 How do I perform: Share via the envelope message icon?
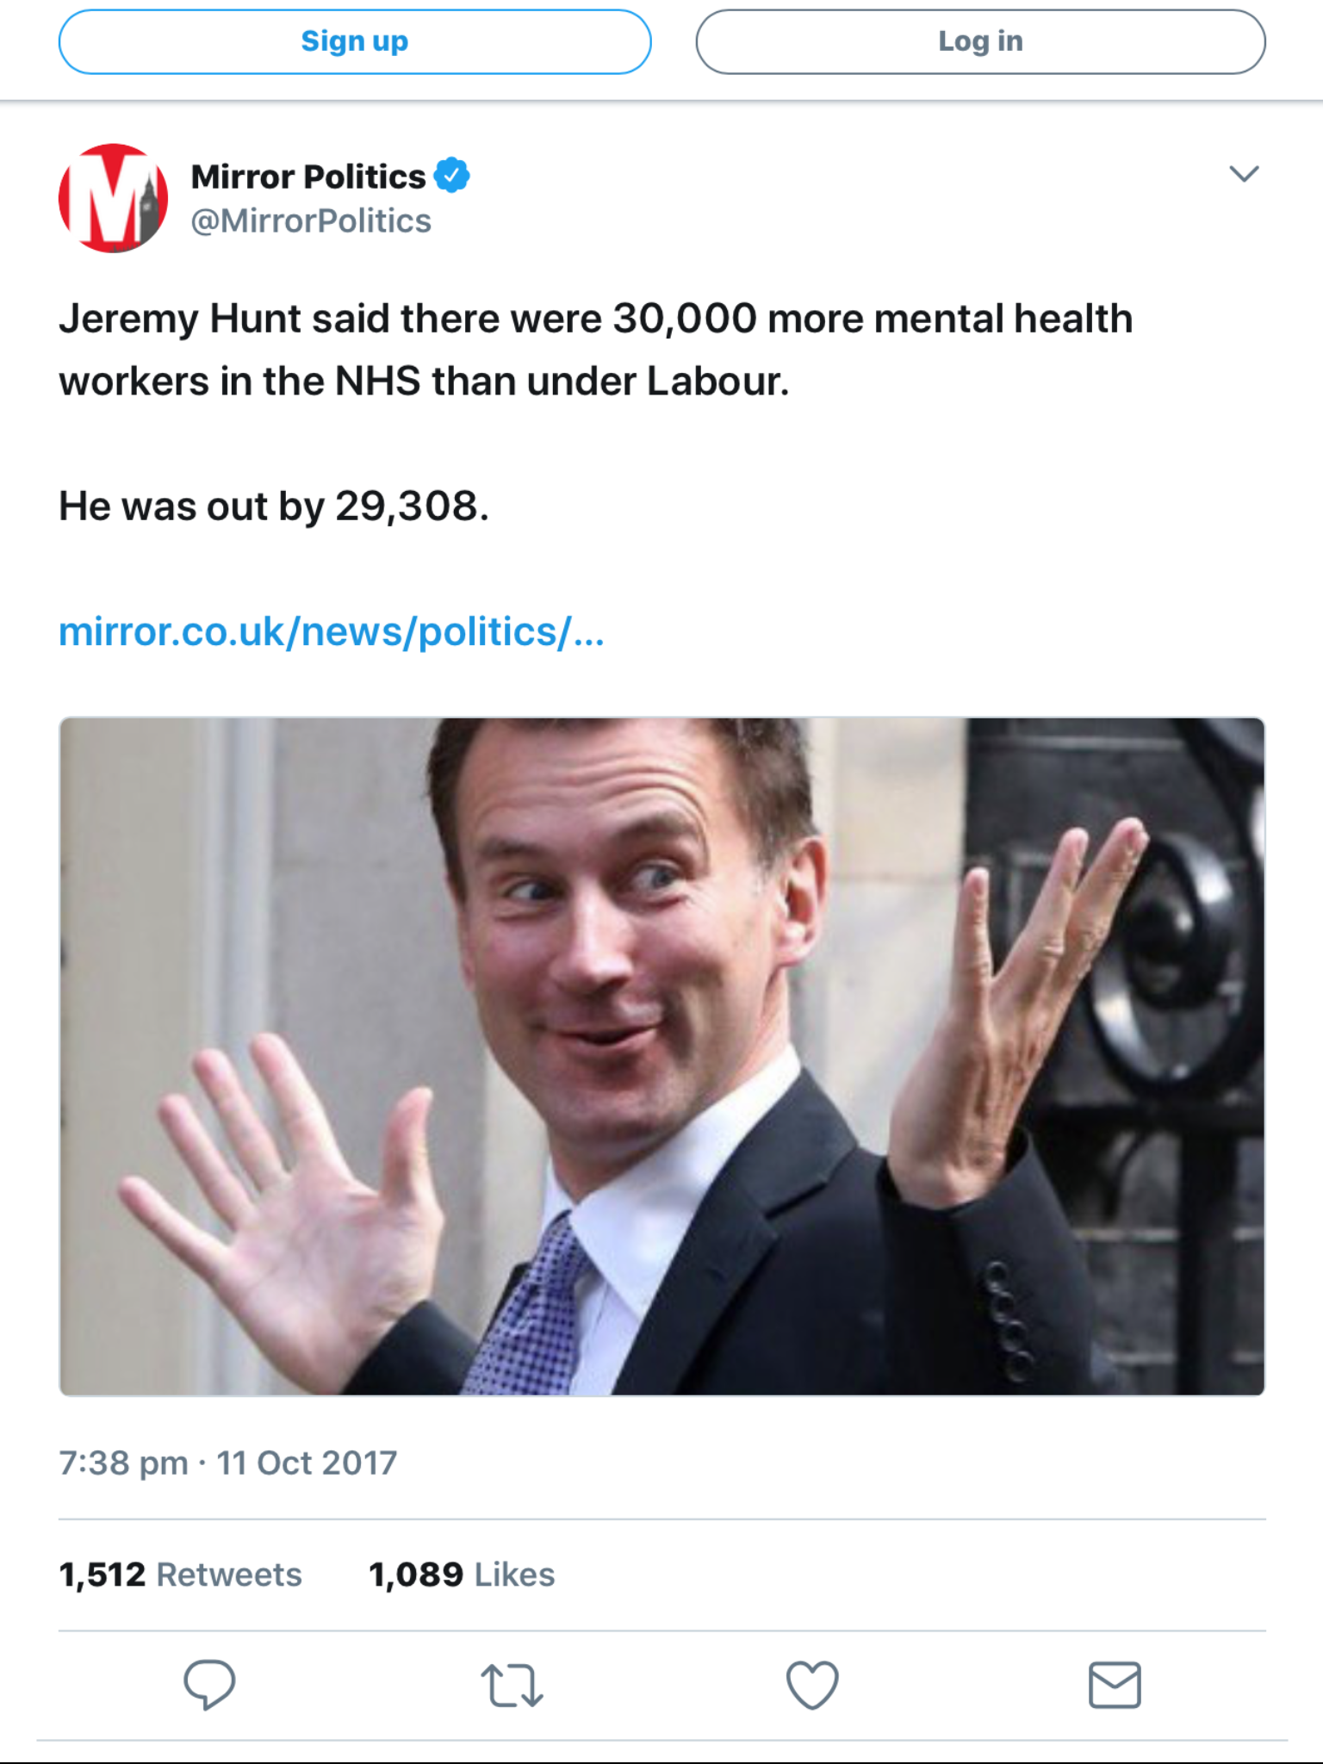point(1115,1685)
